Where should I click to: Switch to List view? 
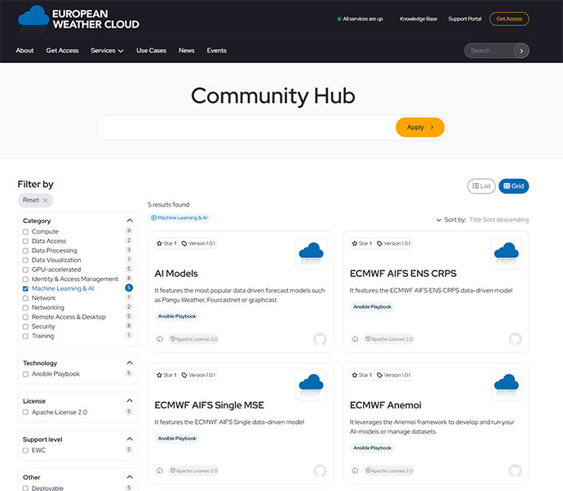tap(481, 186)
